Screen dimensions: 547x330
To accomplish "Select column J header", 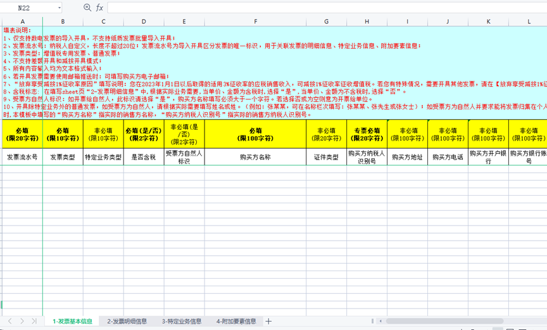I will point(448,22).
